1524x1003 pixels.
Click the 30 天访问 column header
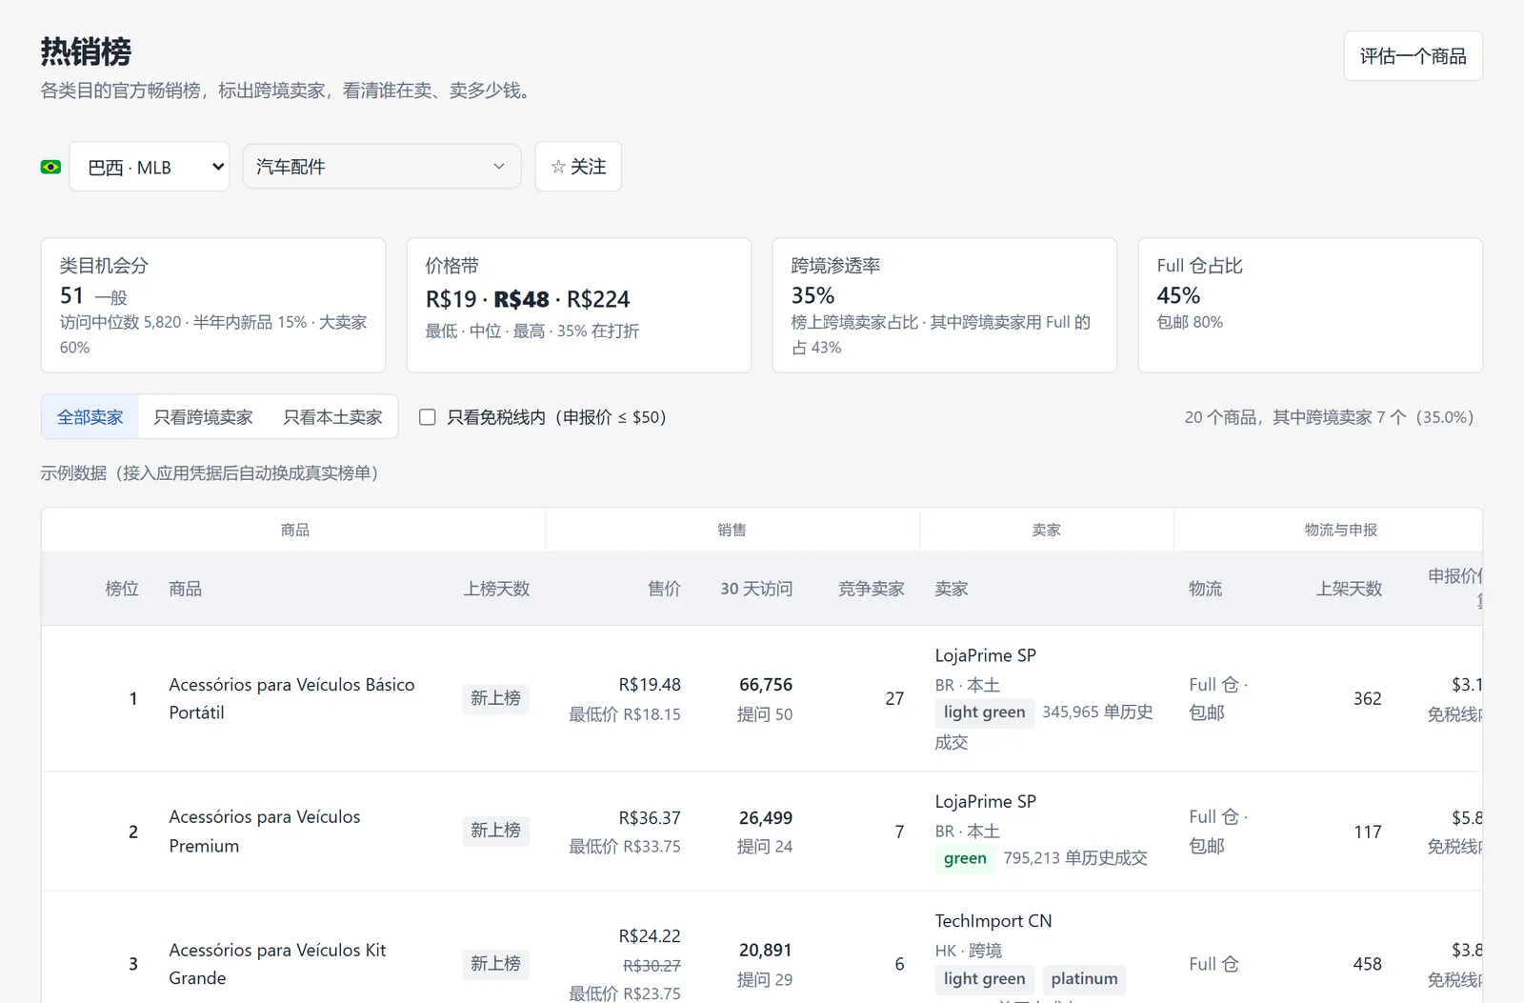[756, 589]
